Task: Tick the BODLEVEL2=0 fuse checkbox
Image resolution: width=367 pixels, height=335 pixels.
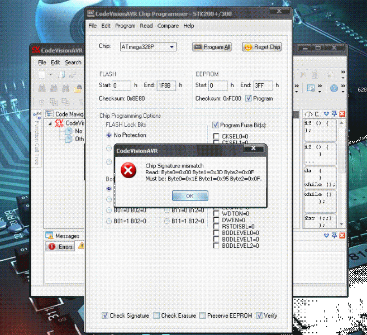Action: coord(216,246)
